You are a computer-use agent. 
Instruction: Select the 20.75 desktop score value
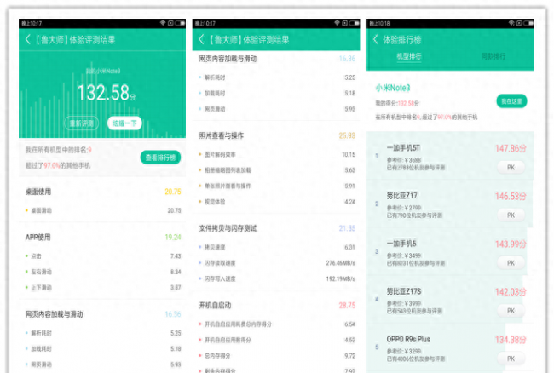[x=173, y=192]
